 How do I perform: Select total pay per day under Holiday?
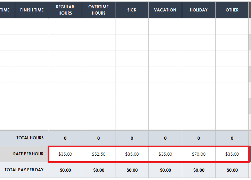pyautogui.click(x=199, y=170)
